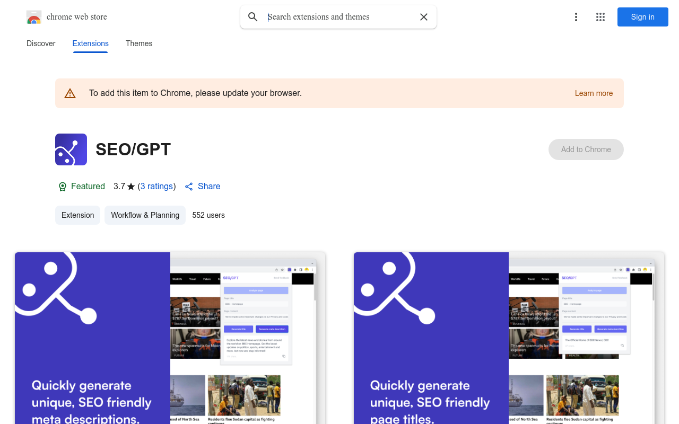Image resolution: width=679 pixels, height=424 pixels.
Task: Click the search magnifier icon
Action: point(253,17)
